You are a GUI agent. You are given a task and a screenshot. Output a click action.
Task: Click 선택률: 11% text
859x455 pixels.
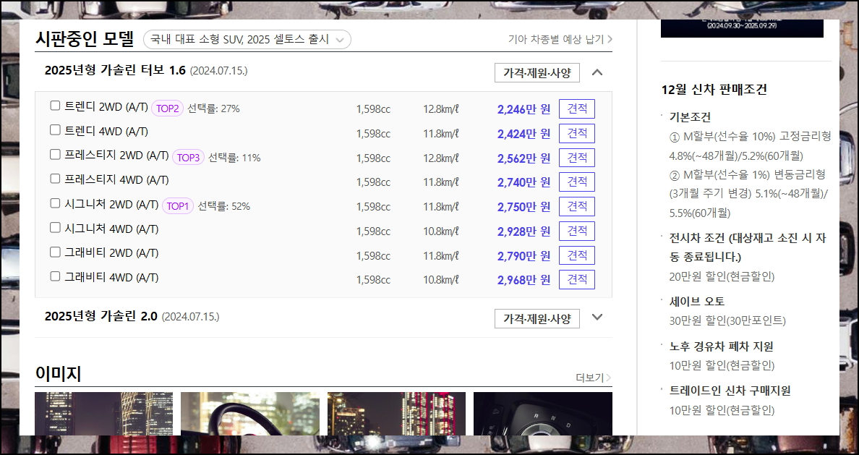pos(234,158)
